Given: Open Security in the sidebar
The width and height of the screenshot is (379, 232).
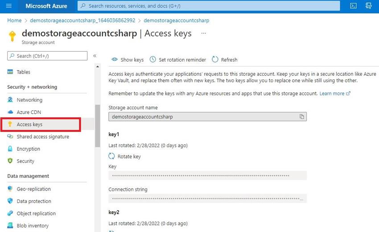Looking at the screenshot, I should coord(25,161).
